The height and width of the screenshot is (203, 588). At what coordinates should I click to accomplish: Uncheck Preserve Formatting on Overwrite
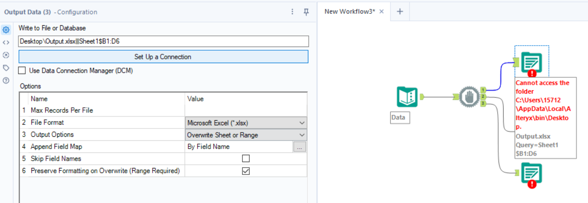(246, 171)
